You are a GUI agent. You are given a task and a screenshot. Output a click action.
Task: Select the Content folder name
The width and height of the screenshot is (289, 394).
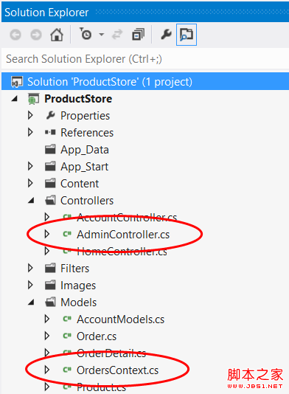click(80, 184)
